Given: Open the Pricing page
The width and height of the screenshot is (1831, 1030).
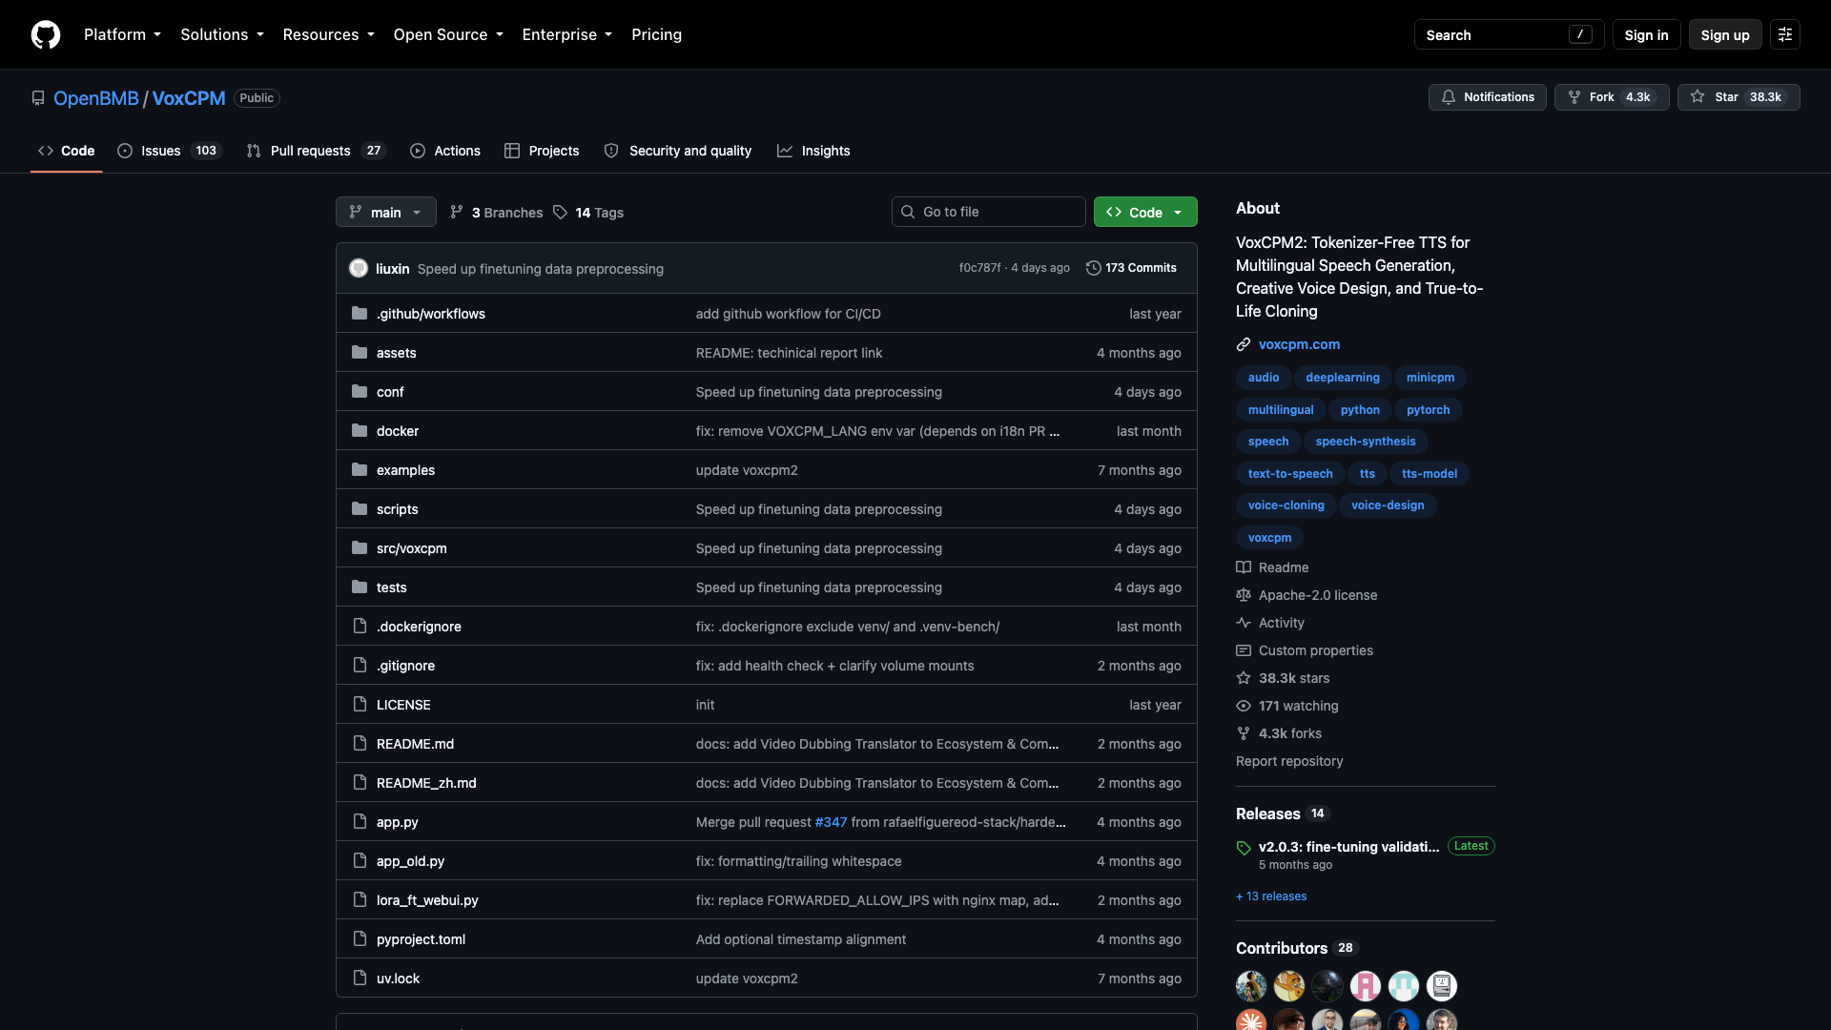Looking at the screenshot, I should tap(656, 34).
